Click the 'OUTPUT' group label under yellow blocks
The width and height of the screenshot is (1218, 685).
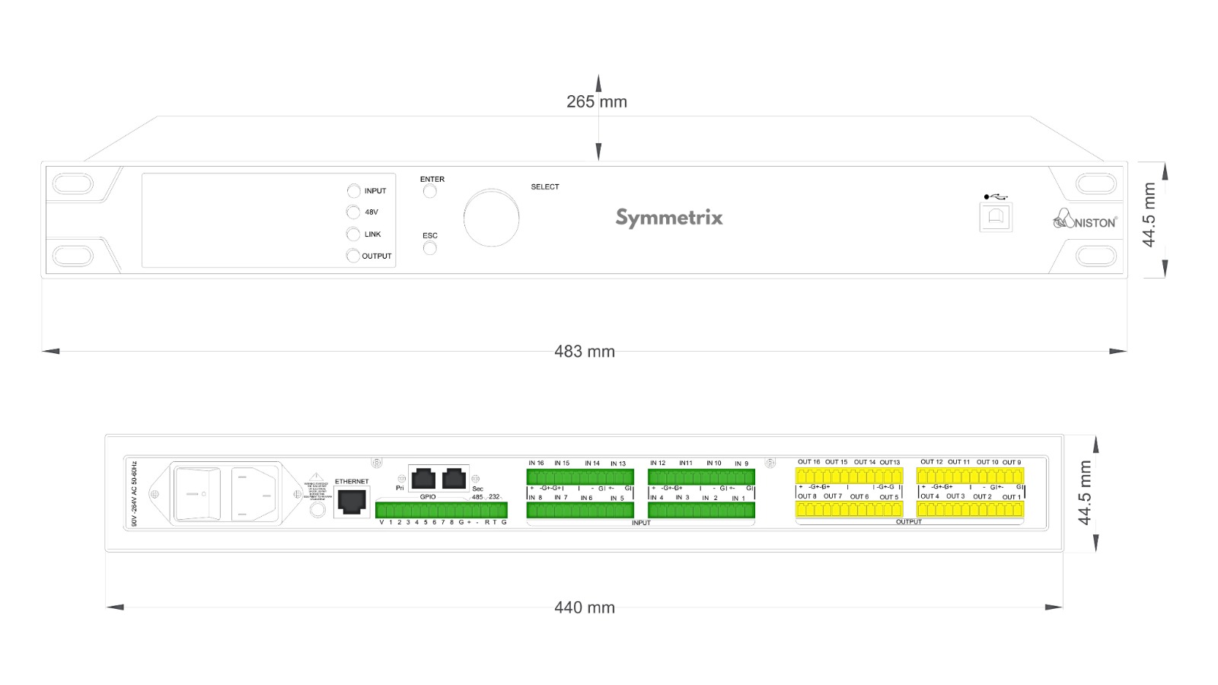(909, 522)
